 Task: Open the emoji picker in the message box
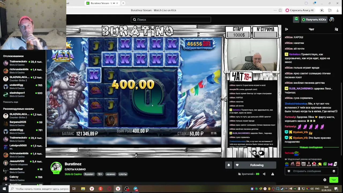(x=334, y=171)
